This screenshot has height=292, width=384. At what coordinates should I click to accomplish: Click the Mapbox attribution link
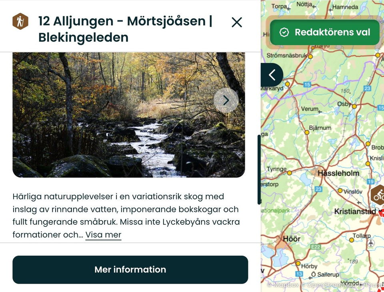coord(283,285)
